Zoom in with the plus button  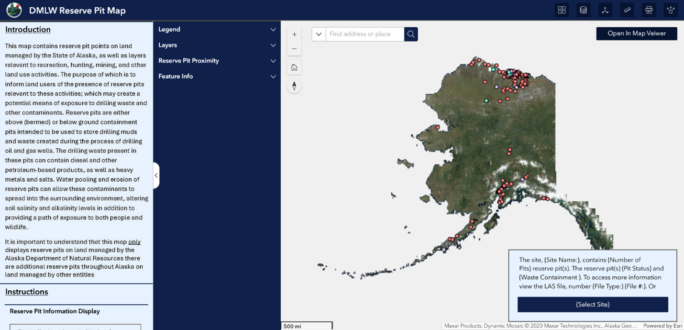click(294, 34)
